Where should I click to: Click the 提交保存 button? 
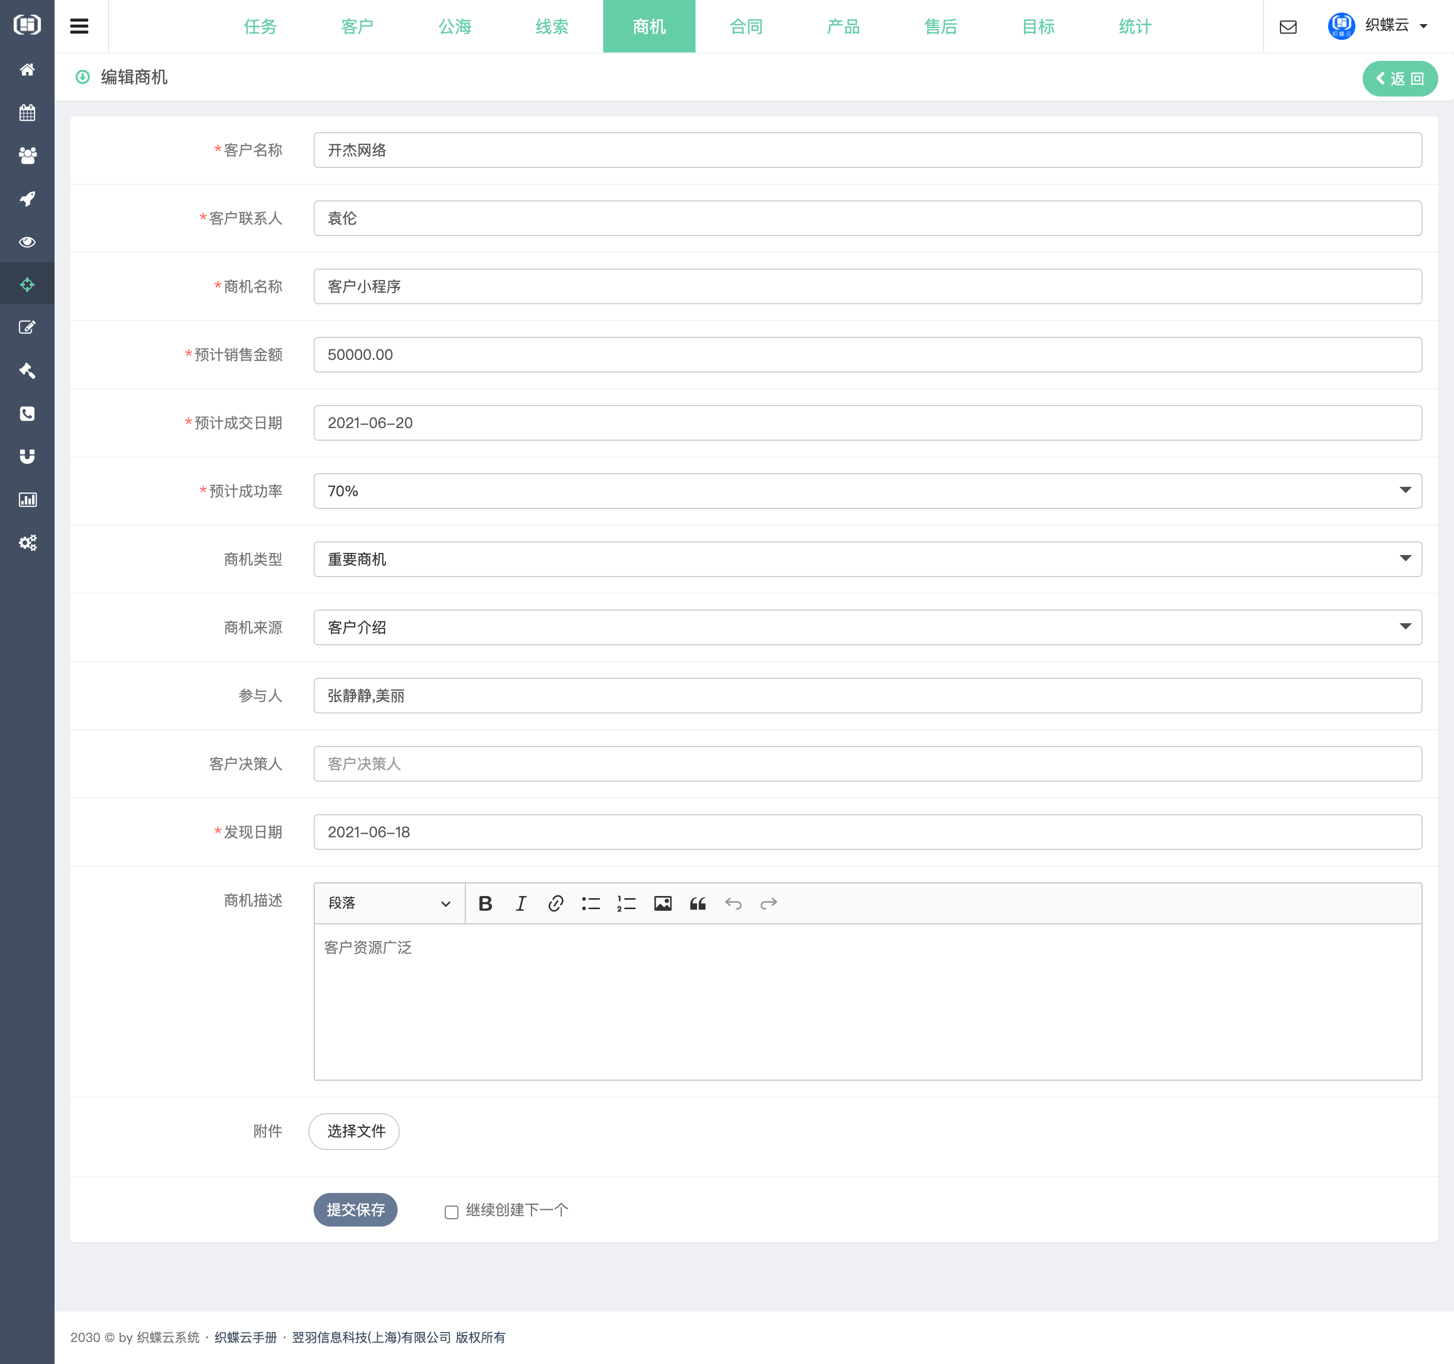coord(356,1210)
